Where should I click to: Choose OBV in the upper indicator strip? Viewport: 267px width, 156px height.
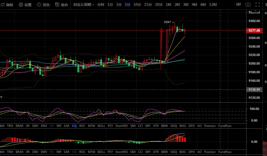click(x=35, y=126)
